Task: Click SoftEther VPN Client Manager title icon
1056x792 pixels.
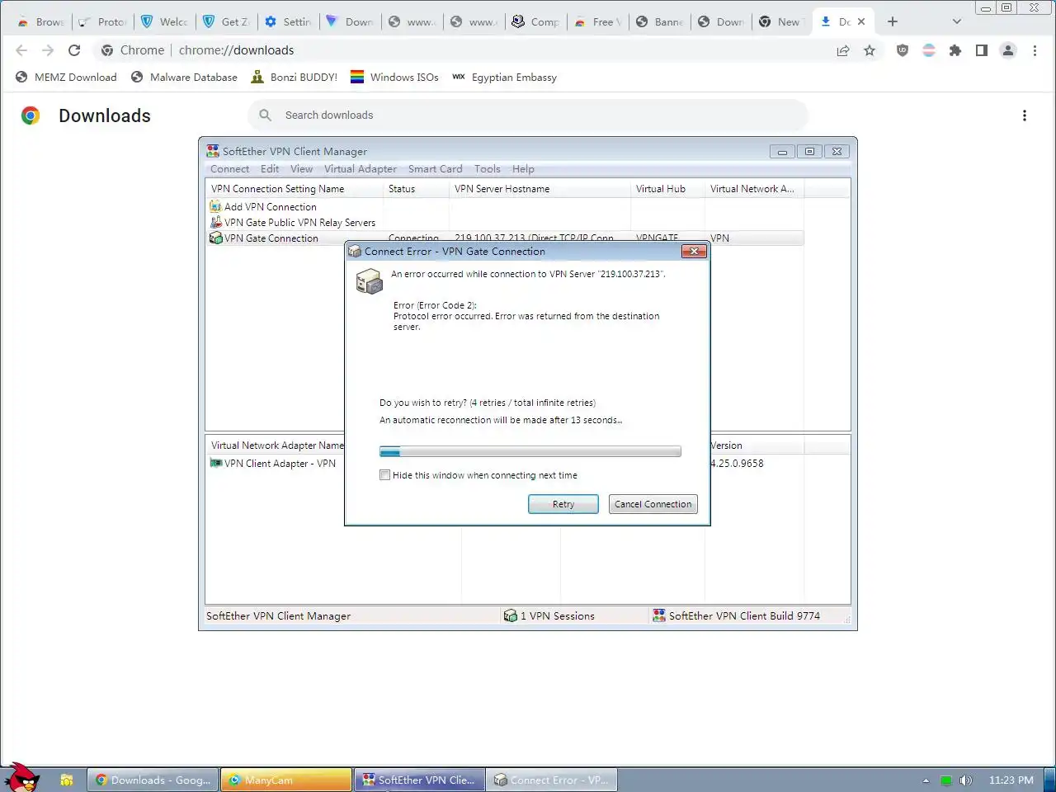Action: pos(213,151)
